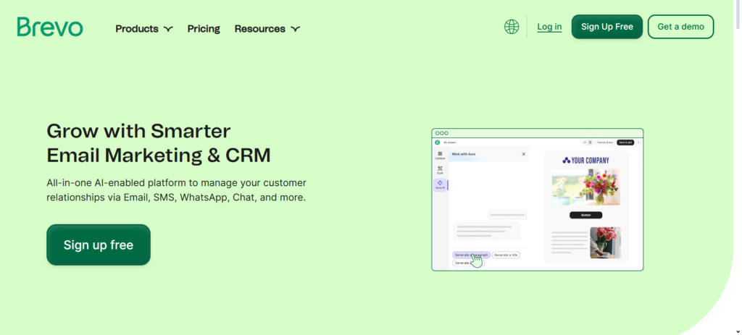The image size is (742, 335).
Task: Request a demo with Get a demo
Action: click(681, 27)
